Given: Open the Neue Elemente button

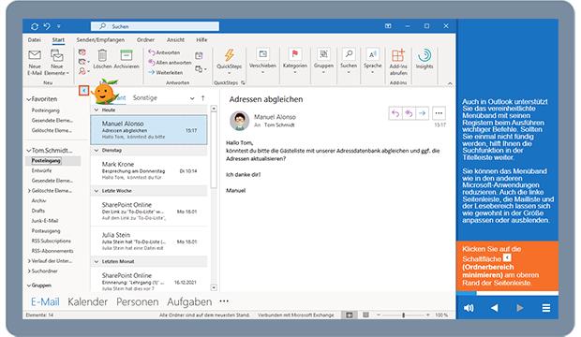Looking at the screenshot, I should pos(56,62).
